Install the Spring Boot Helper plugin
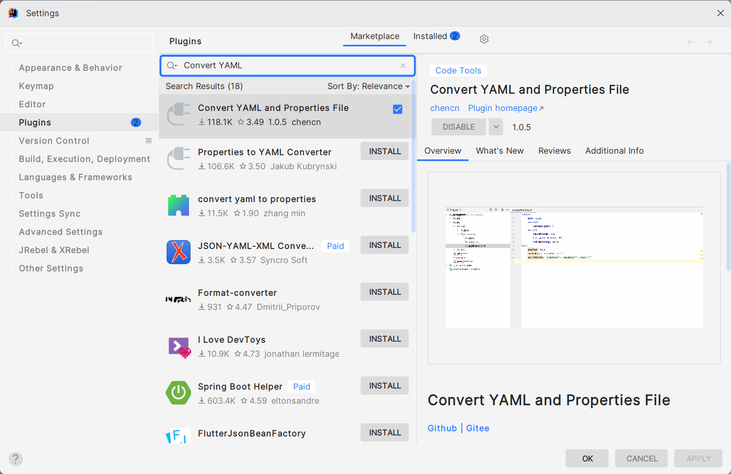731x474 pixels. tap(385, 385)
